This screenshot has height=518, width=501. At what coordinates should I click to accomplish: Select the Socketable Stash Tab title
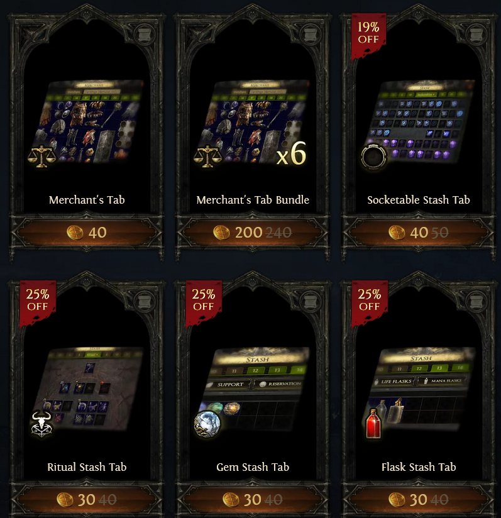(419, 200)
